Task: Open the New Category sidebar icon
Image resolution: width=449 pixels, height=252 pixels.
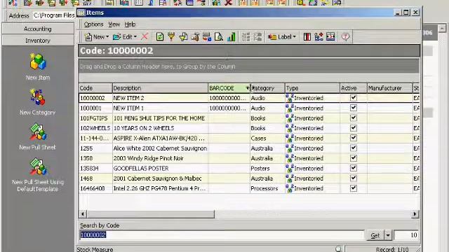Action: click(38, 97)
